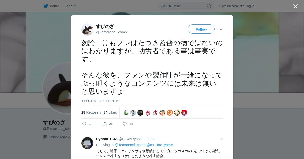Image resolution: width=304 pixels, height=159 pixels.
Task: Click the retweet icon under the tweet
Action: 104,124
